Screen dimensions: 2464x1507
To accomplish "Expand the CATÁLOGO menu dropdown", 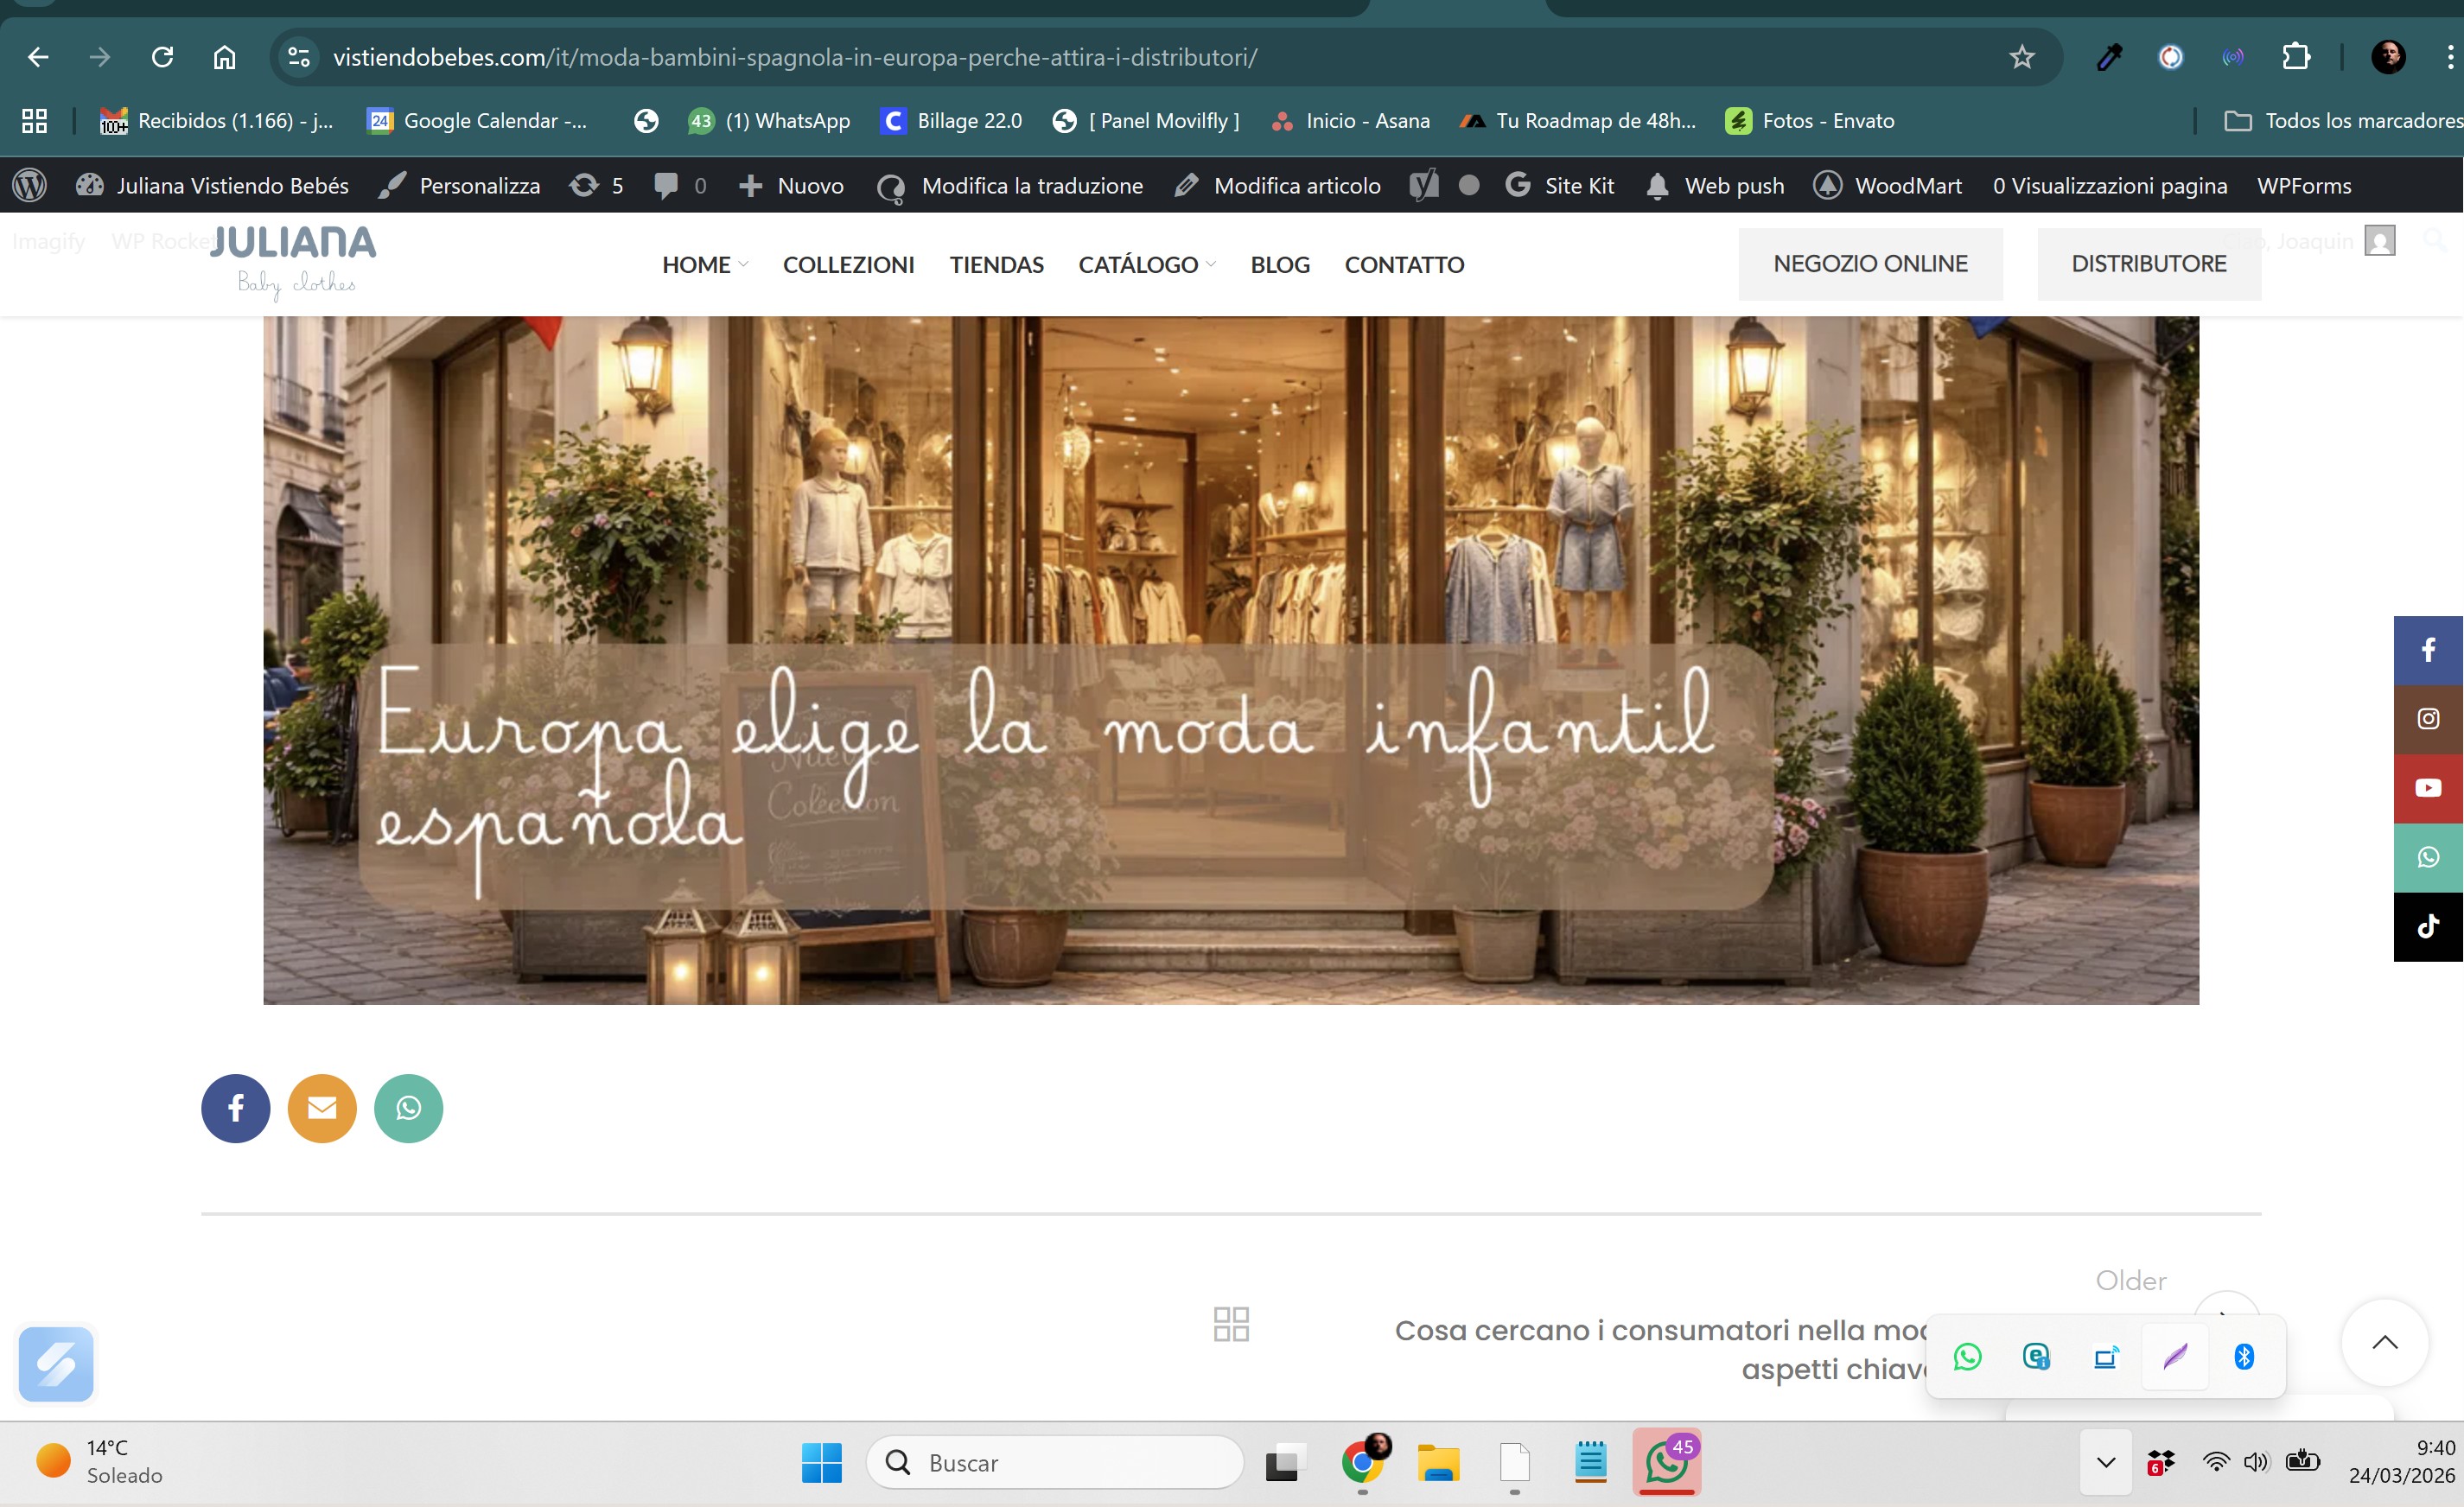I will click(1146, 265).
